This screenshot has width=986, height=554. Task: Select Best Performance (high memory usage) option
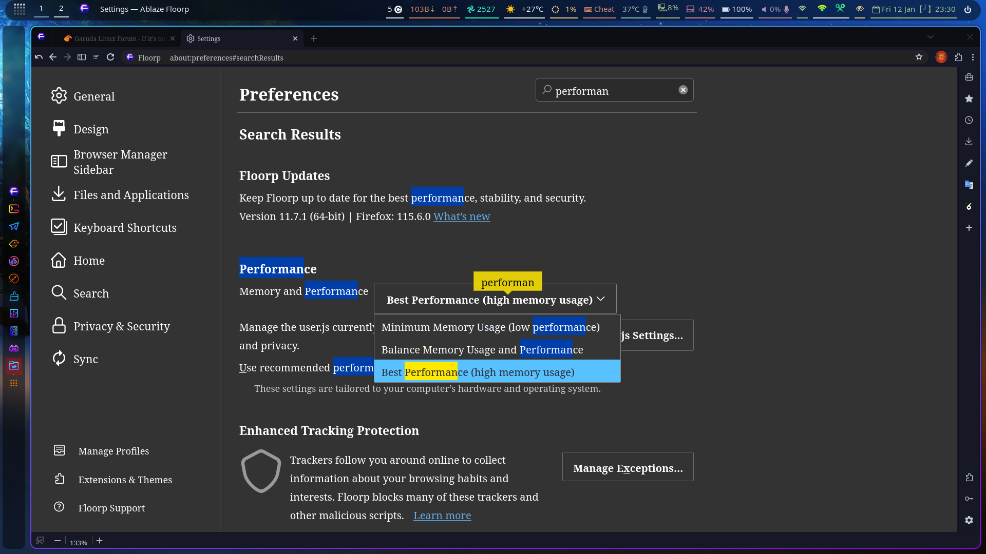tap(497, 372)
